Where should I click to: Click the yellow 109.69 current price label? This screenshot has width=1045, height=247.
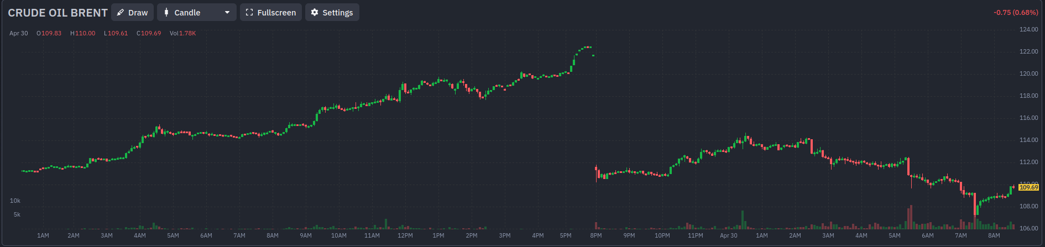(x=1028, y=187)
